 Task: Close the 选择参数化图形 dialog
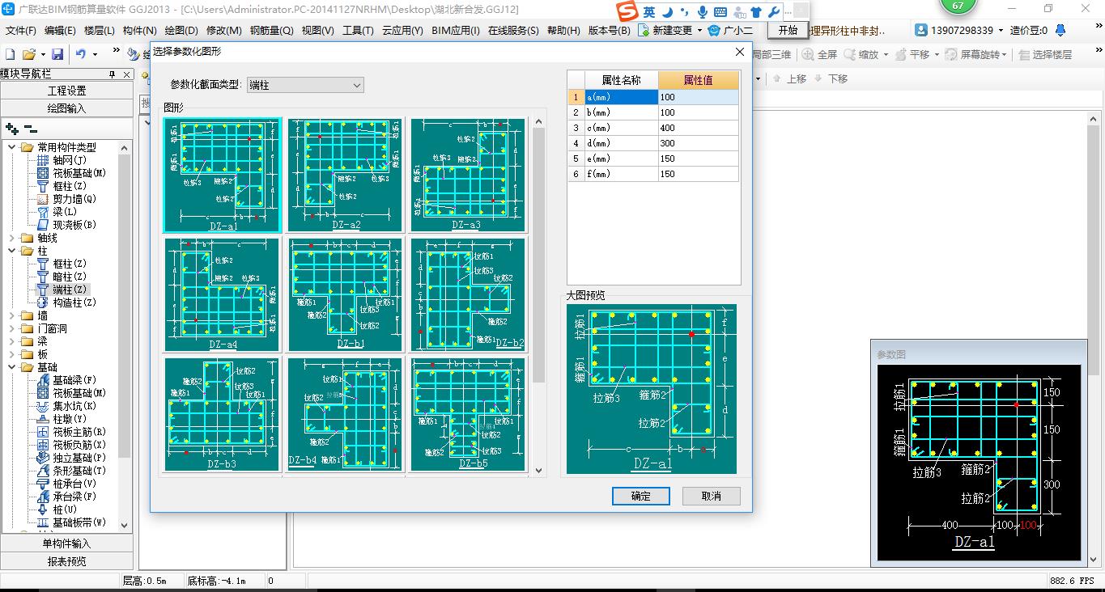point(739,52)
